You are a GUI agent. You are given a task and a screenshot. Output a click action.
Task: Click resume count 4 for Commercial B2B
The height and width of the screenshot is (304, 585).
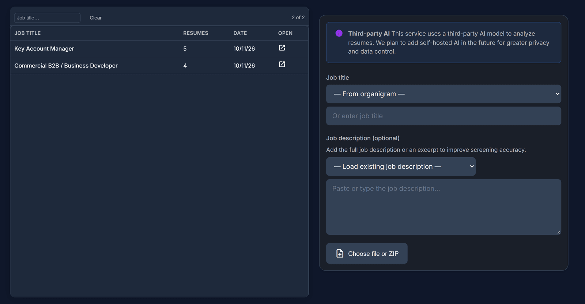point(185,66)
